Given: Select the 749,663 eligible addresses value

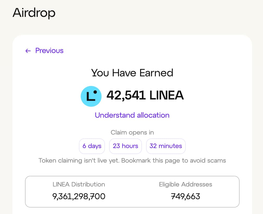Looking at the screenshot, I should tap(185, 196).
